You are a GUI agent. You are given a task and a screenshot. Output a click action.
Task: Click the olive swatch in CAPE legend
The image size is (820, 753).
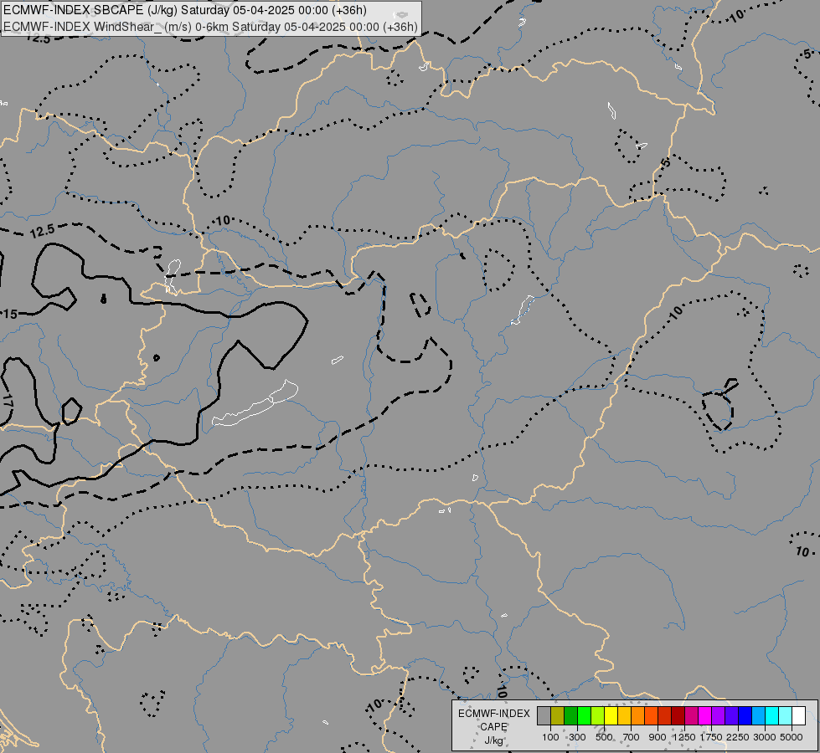pyautogui.click(x=558, y=715)
